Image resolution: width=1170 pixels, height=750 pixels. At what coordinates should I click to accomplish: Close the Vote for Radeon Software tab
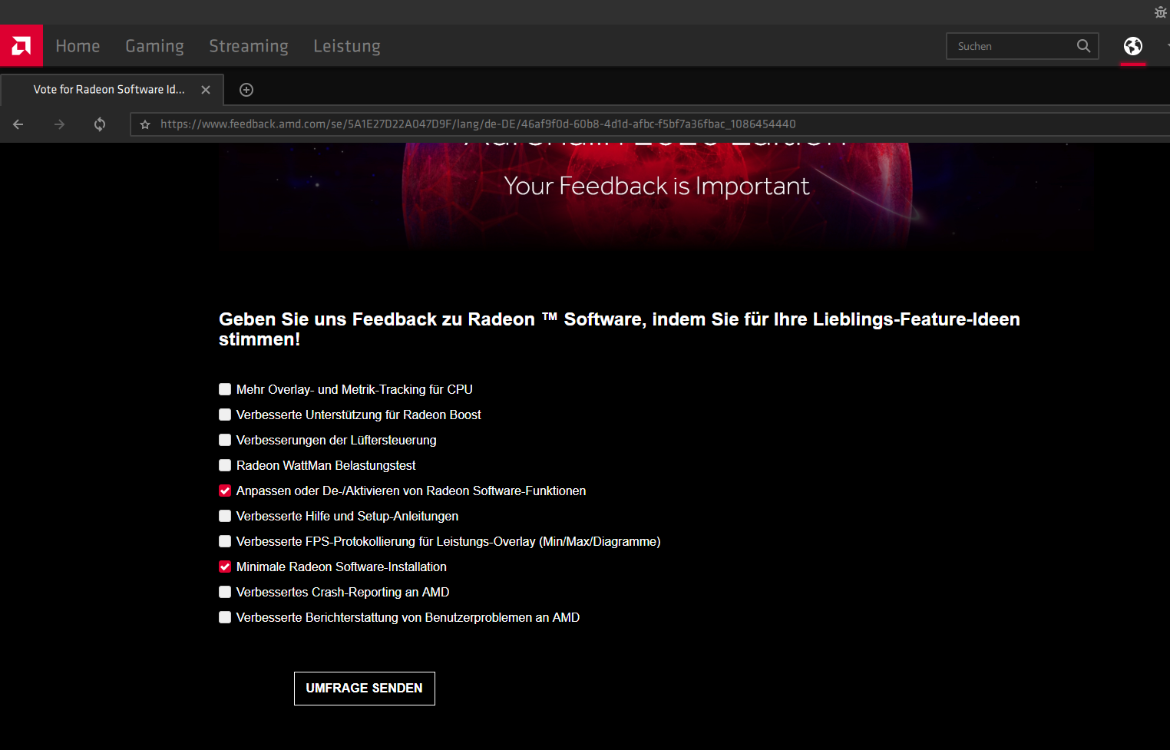206,90
